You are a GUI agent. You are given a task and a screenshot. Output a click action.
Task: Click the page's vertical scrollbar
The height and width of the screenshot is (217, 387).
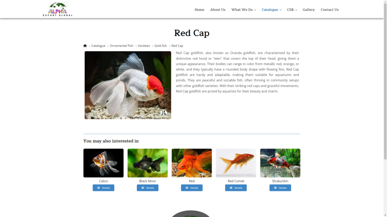pyautogui.click(x=385, y=80)
